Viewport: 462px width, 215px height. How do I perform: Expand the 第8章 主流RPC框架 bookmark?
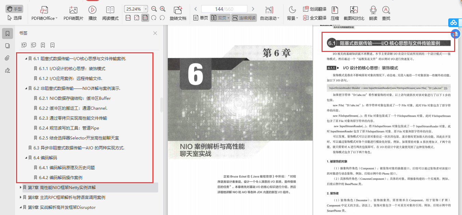21,197
